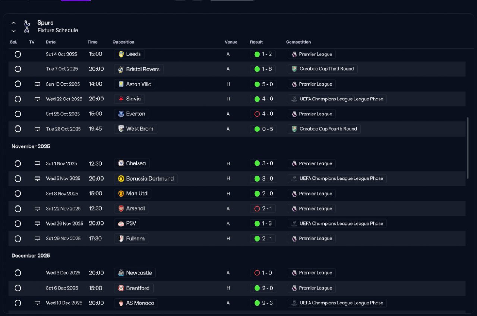The height and width of the screenshot is (316, 477).
Task: Click the TV icon on the AS Monaco fixture
Action: (37, 303)
